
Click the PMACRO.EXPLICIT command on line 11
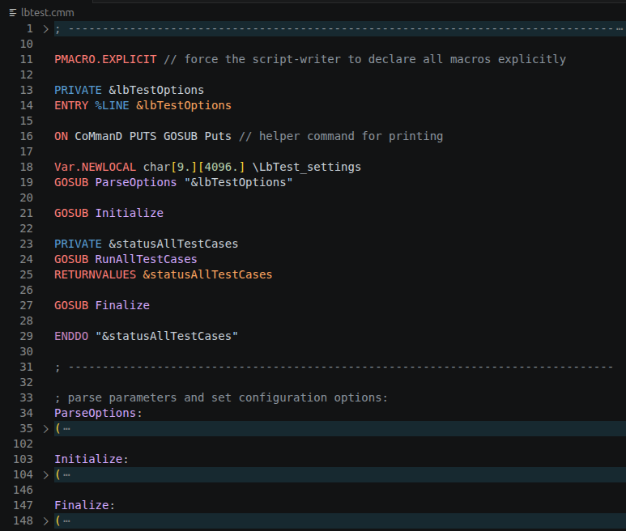(x=105, y=59)
